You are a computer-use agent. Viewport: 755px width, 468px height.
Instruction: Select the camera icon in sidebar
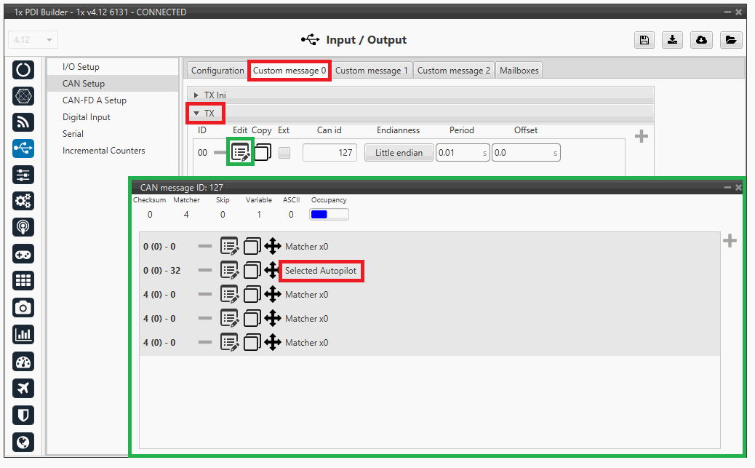tap(23, 307)
